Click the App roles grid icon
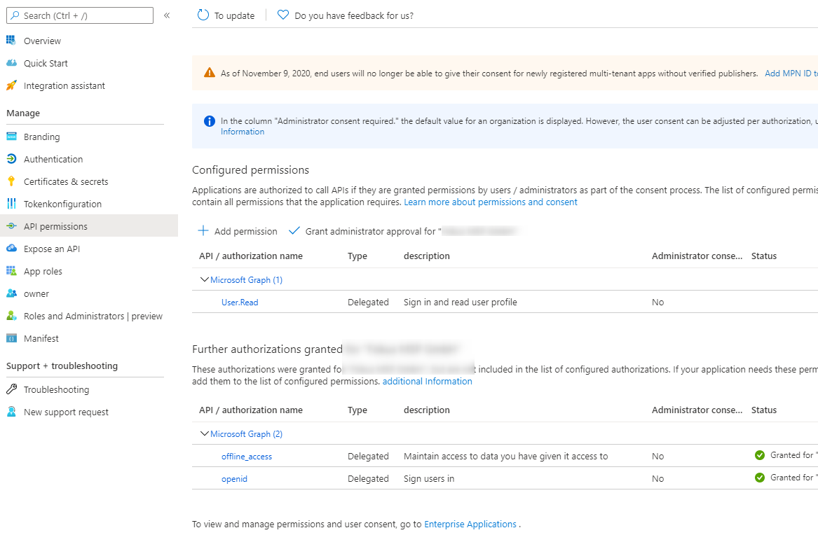The width and height of the screenshot is (818, 535). [x=11, y=271]
